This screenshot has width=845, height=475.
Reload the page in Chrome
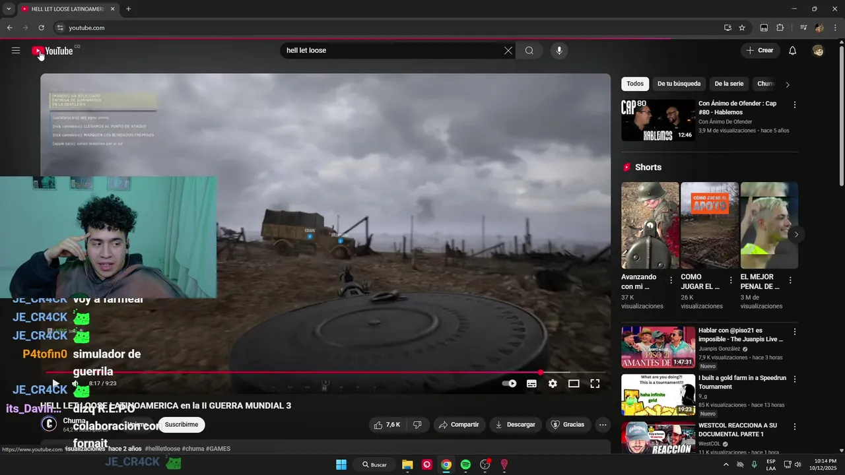(41, 28)
